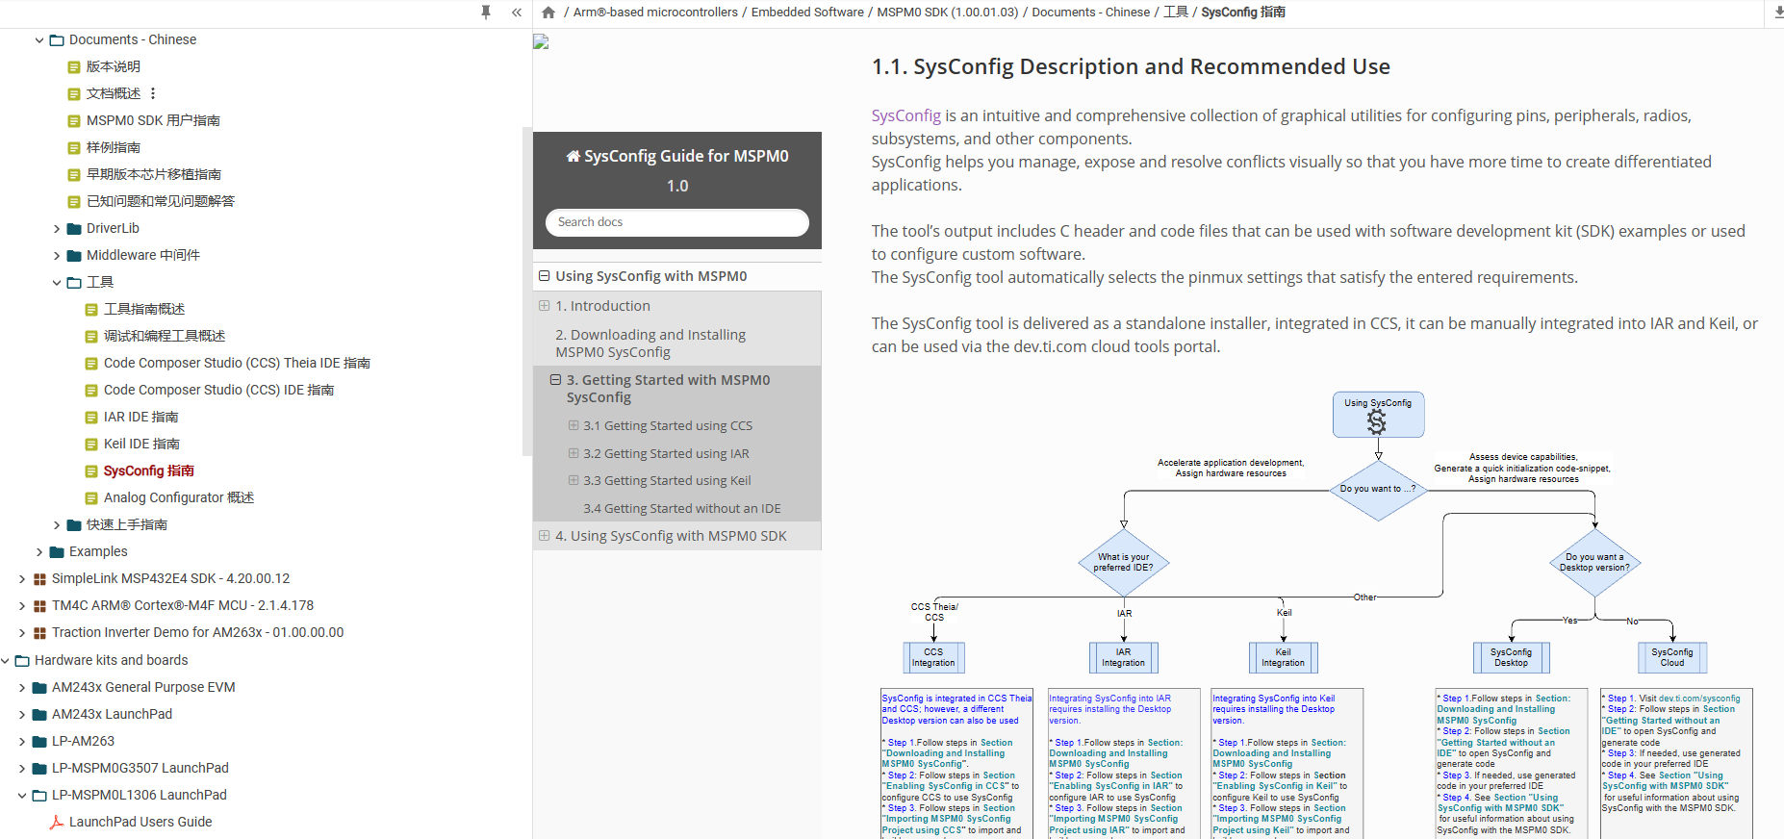The width and height of the screenshot is (1784, 839).
Task: Click the 工具 breadcrumb
Action: [1176, 13]
